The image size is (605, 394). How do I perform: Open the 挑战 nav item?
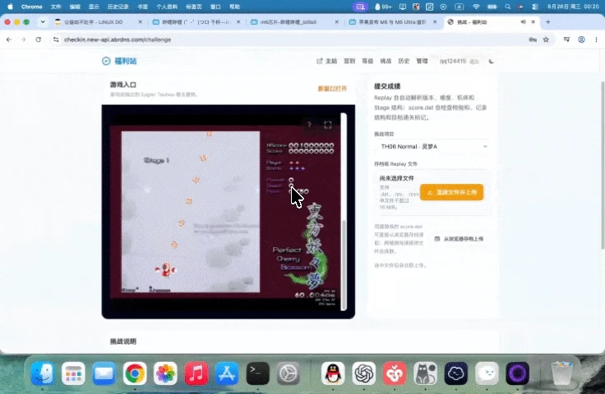386,61
